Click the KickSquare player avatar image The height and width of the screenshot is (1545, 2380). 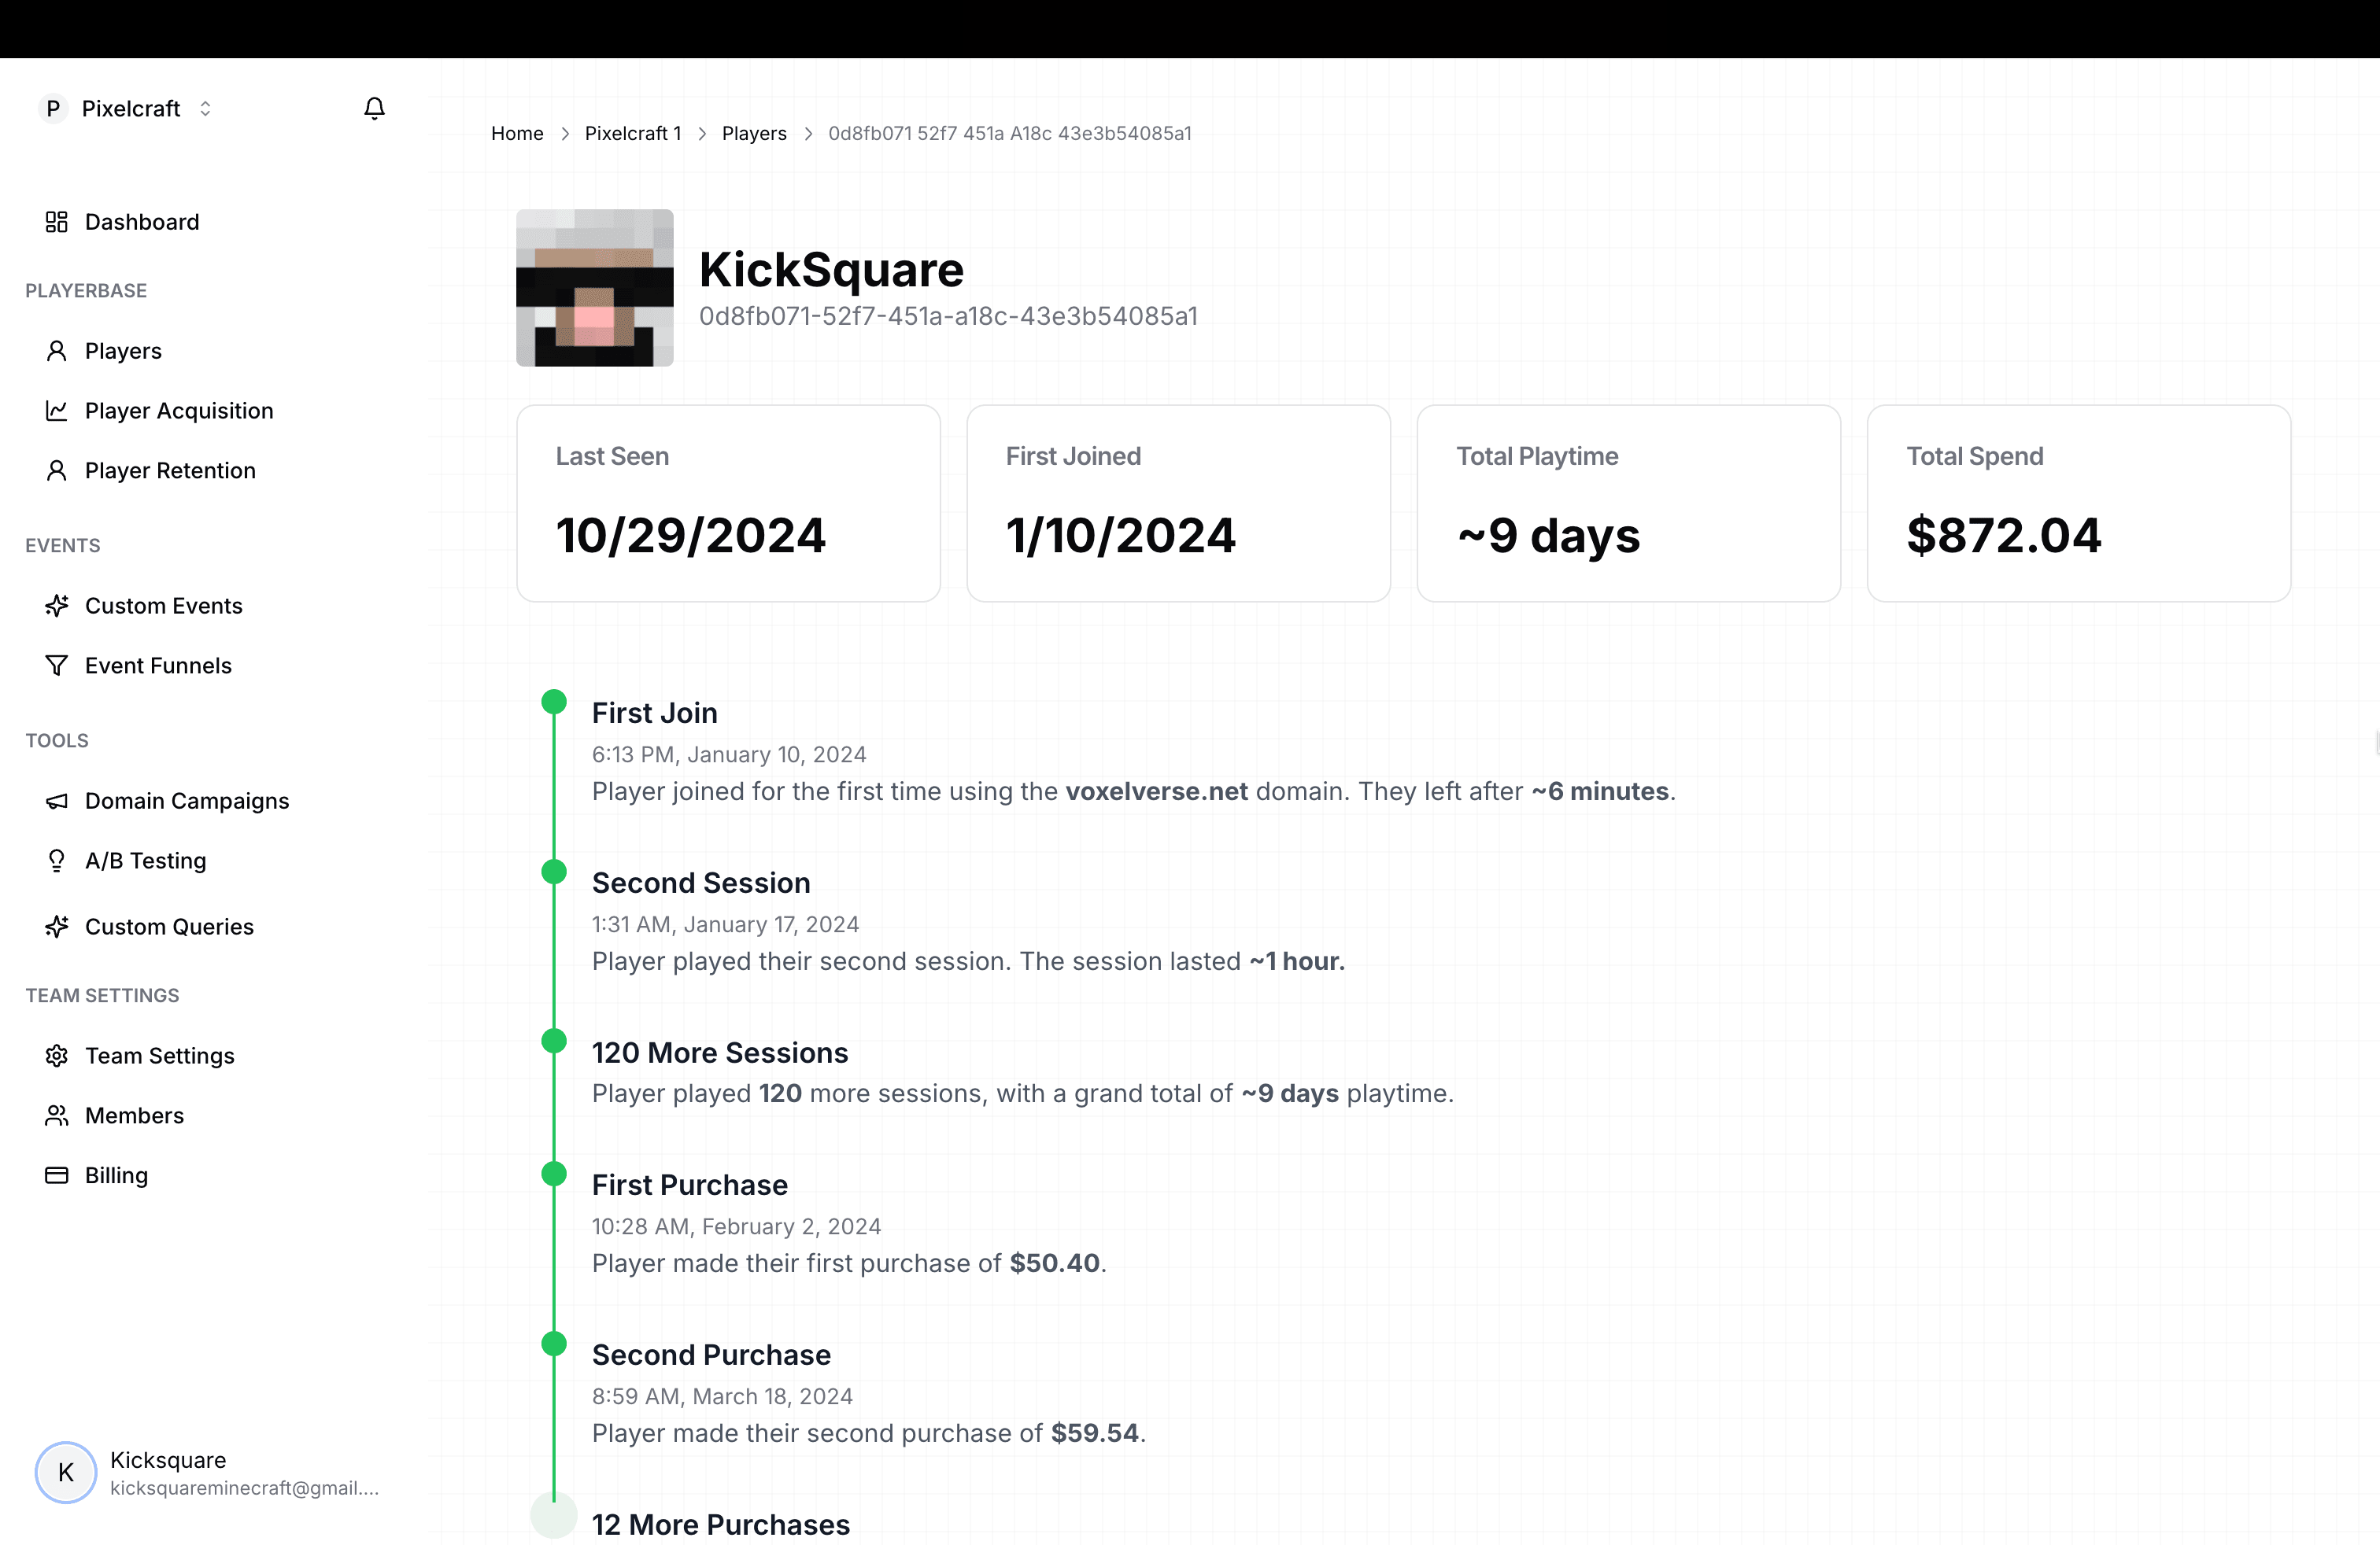click(x=595, y=288)
